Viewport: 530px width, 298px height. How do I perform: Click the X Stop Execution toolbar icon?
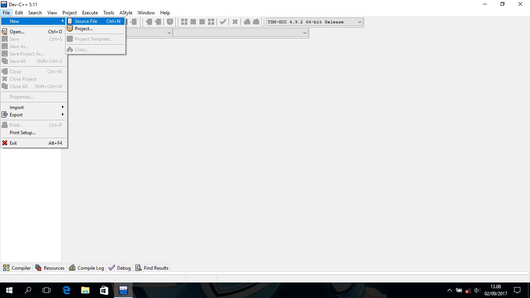(x=235, y=22)
